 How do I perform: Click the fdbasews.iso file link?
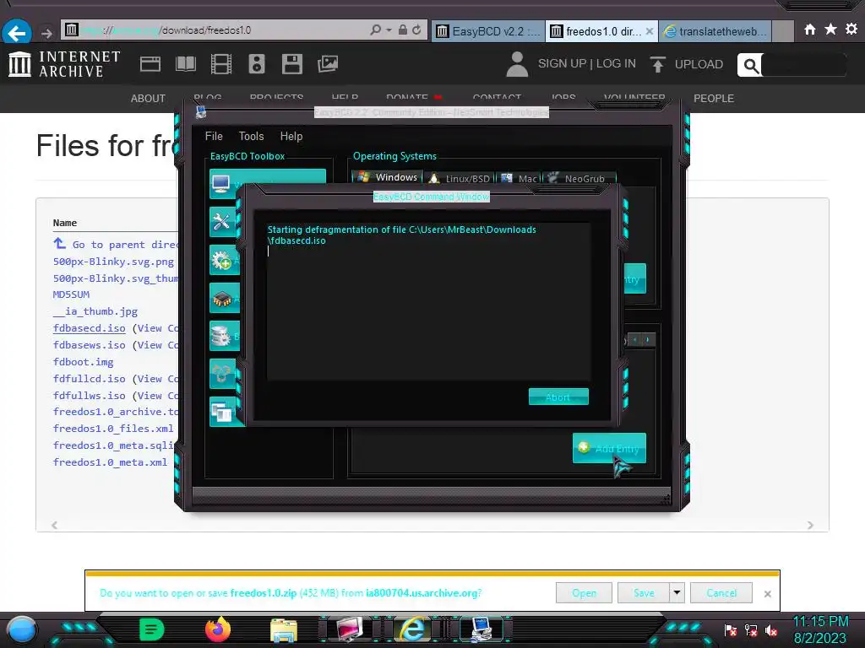click(x=90, y=345)
